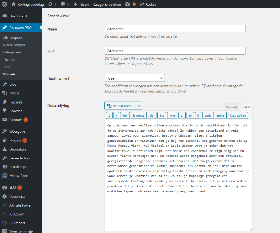Click into the Naam input field
Image resolution: width=280 pixels, height=233 pixels.
coord(175,29)
